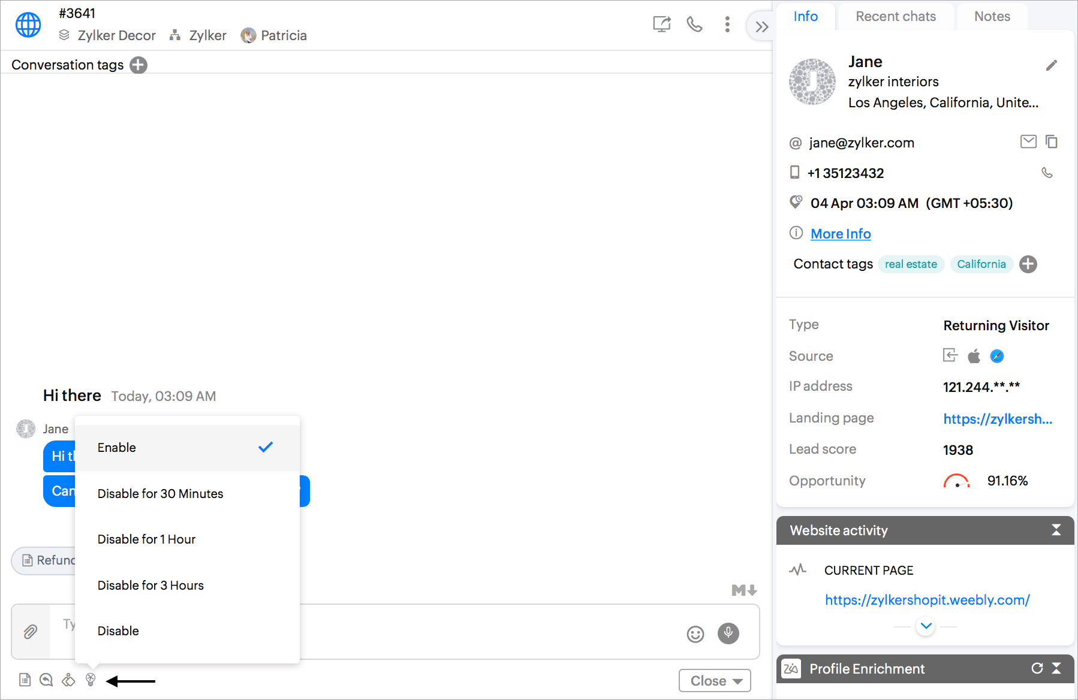
Task: Collapse the Website activity section
Action: (1056, 530)
